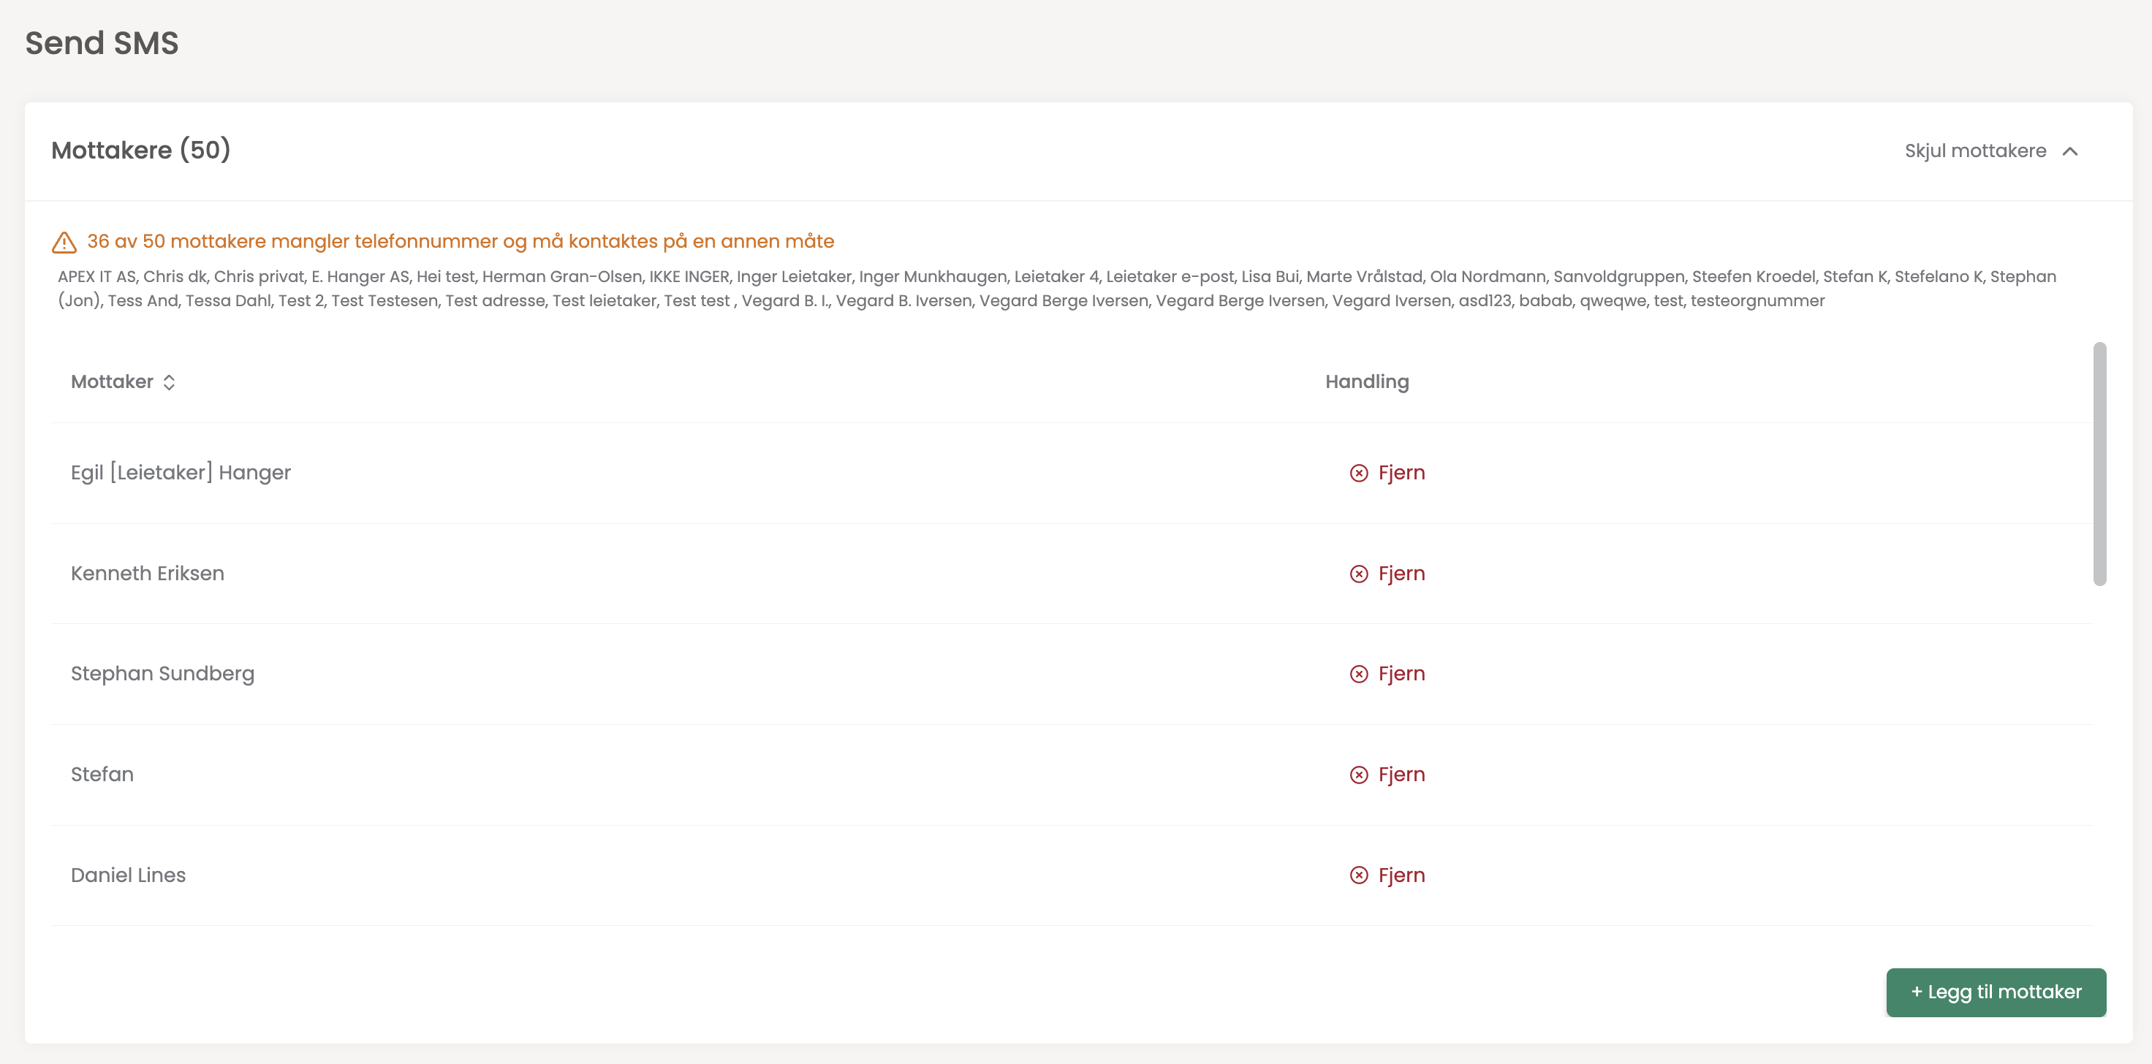This screenshot has width=2152, height=1064.
Task: Click 'Fjern' text for Kenneth Eriksen
Action: coord(1401,574)
